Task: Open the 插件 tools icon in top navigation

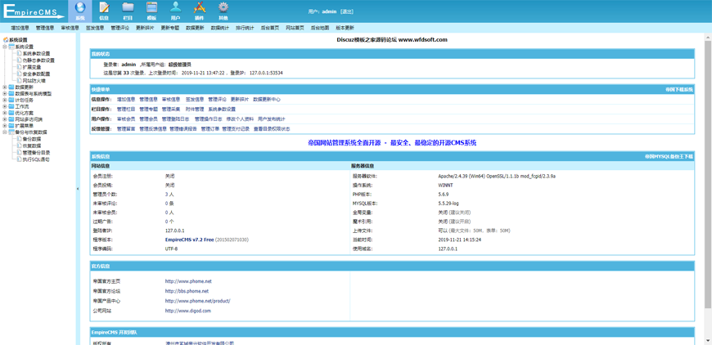Action: [x=200, y=7]
